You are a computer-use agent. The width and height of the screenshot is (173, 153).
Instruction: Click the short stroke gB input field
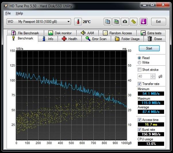tap(144, 76)
